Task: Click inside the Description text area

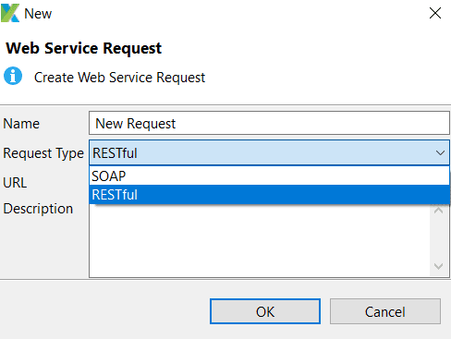Action: click(x=260, y=241)
